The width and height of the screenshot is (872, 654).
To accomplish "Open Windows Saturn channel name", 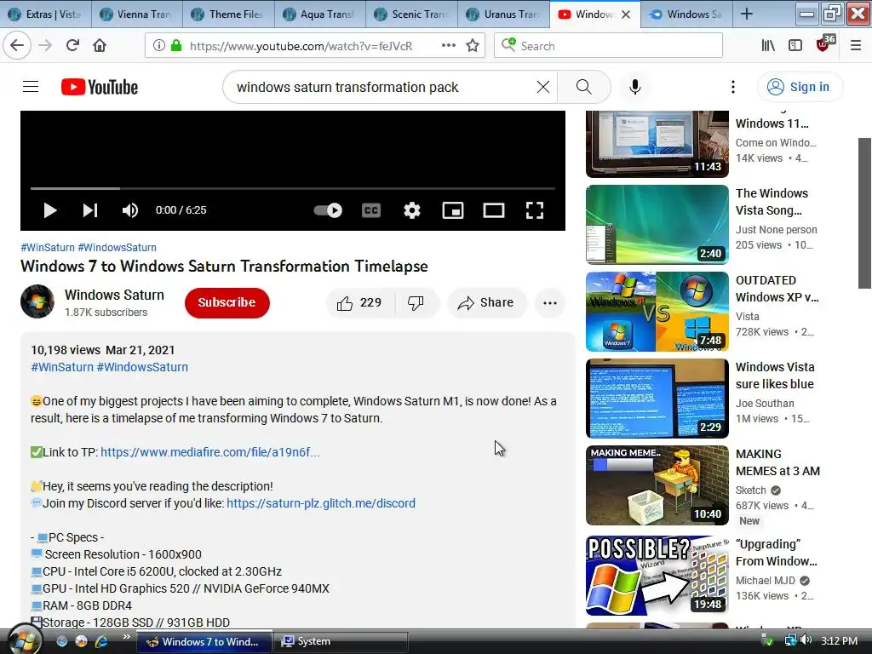I will pos(114,295).
